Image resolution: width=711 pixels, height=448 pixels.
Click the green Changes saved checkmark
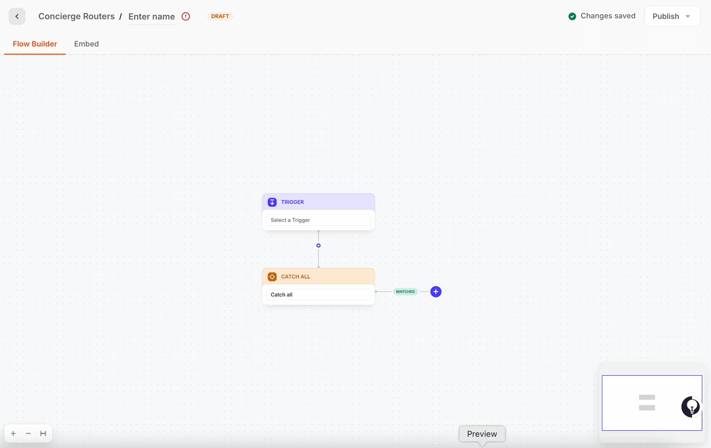tap(572, 17)
